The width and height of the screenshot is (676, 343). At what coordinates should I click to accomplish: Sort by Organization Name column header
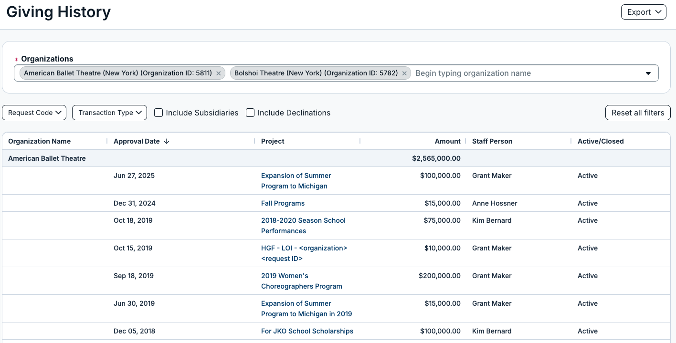(x=40, y=141)
